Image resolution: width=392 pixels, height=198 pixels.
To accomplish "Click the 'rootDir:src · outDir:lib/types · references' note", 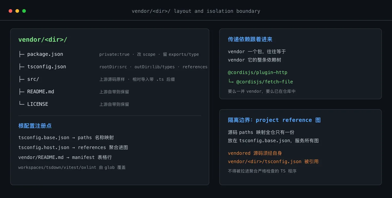I will (x=153, y=67).
